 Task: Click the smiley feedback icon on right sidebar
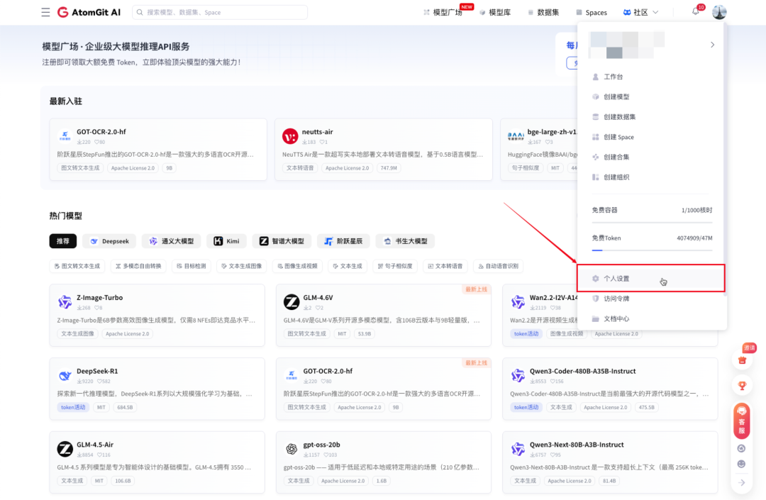[x=742, y=464]
